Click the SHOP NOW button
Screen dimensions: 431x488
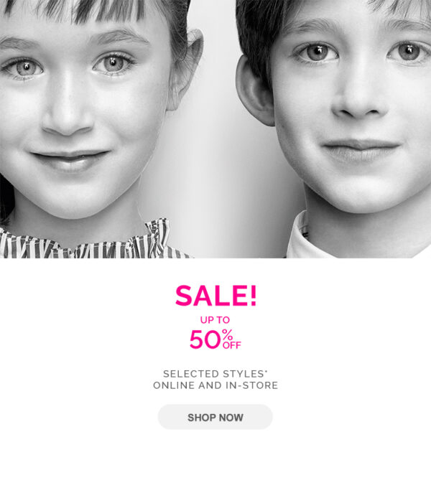(215, 417)
